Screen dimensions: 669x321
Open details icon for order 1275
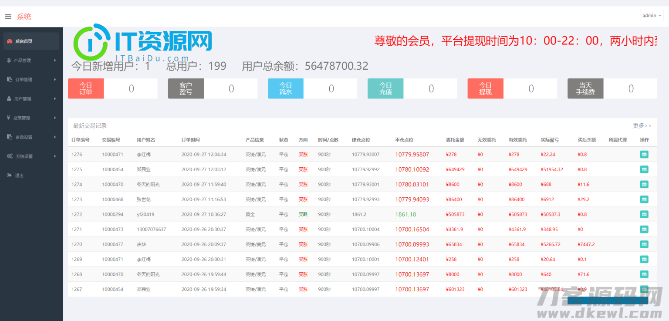coord(644,169)
